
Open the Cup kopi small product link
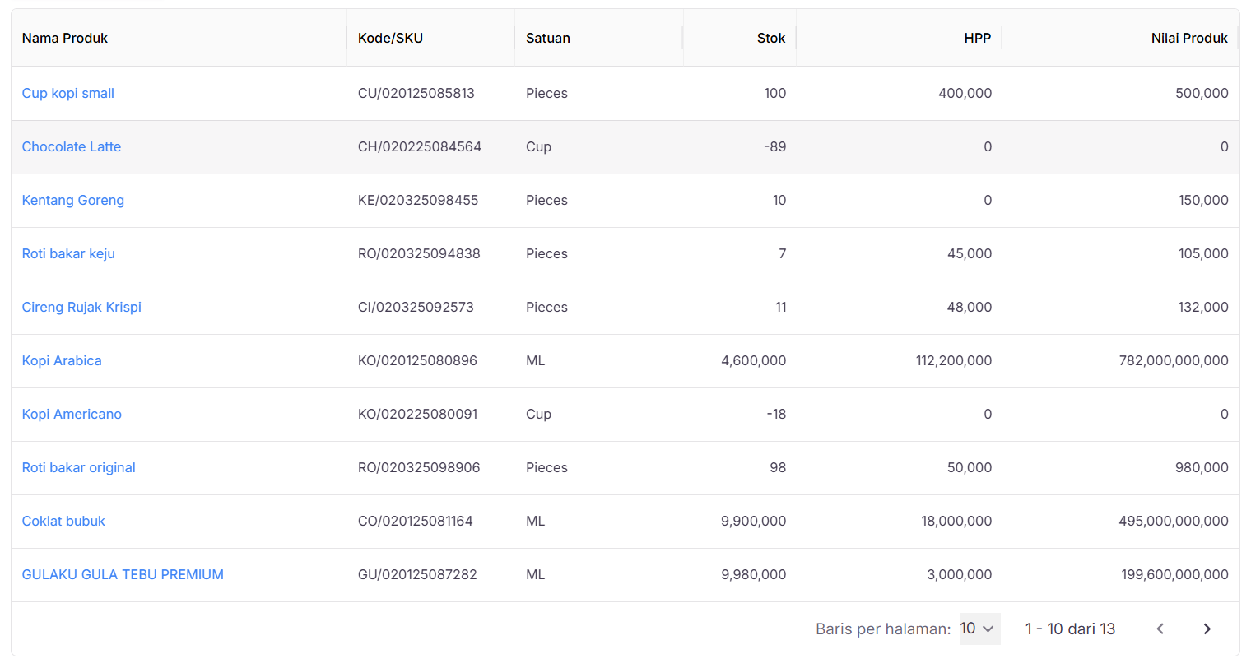coord(68,94)
